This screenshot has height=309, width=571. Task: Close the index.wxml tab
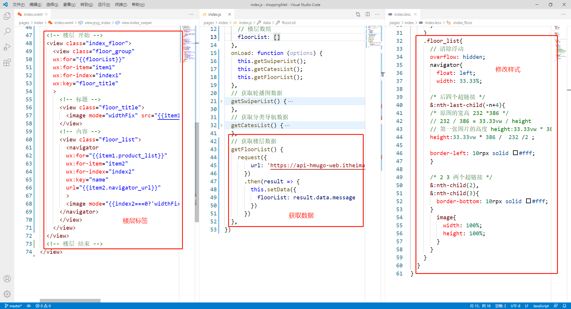pos(46,14)
